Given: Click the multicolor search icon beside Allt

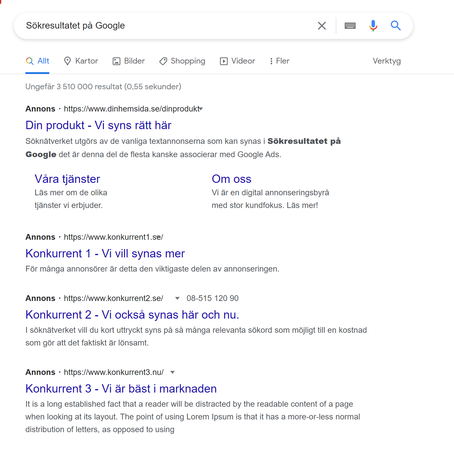Looking at the screenshot, I should [x=29, y=61].
